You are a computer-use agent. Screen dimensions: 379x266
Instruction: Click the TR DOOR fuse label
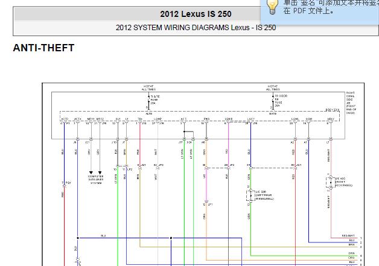281,101
